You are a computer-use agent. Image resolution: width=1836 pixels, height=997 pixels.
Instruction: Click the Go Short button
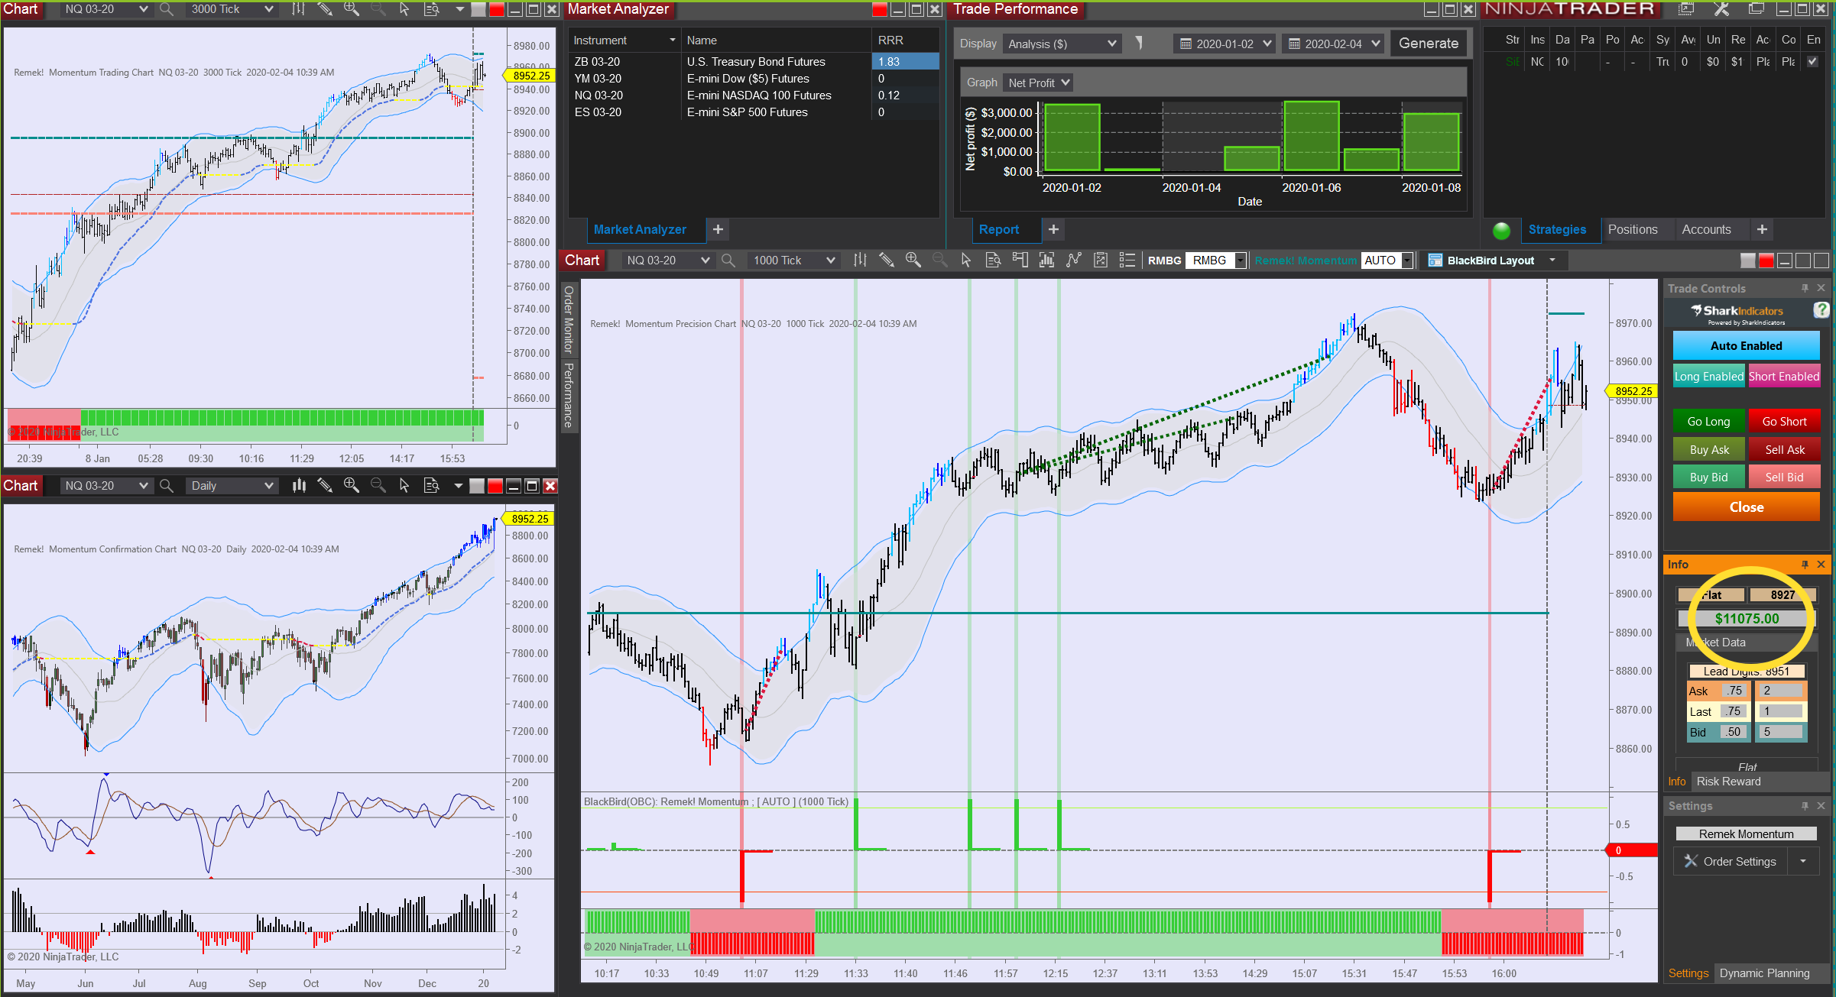pos(1784,422)
